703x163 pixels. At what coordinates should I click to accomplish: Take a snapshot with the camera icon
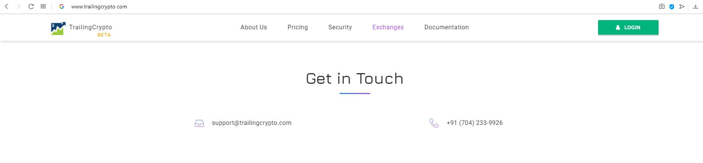[x=661, y=6]
